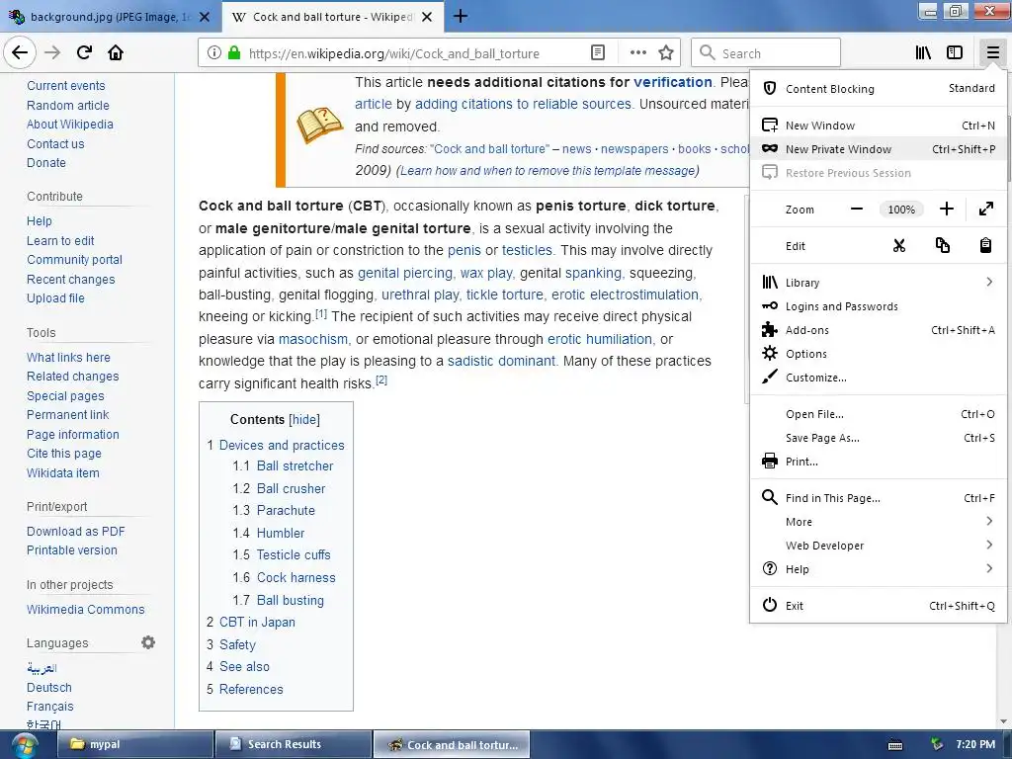The height and width of the screenshot is (759, 1012).
Task: Open page actions three-dot menu
Action: click(638, 53)
